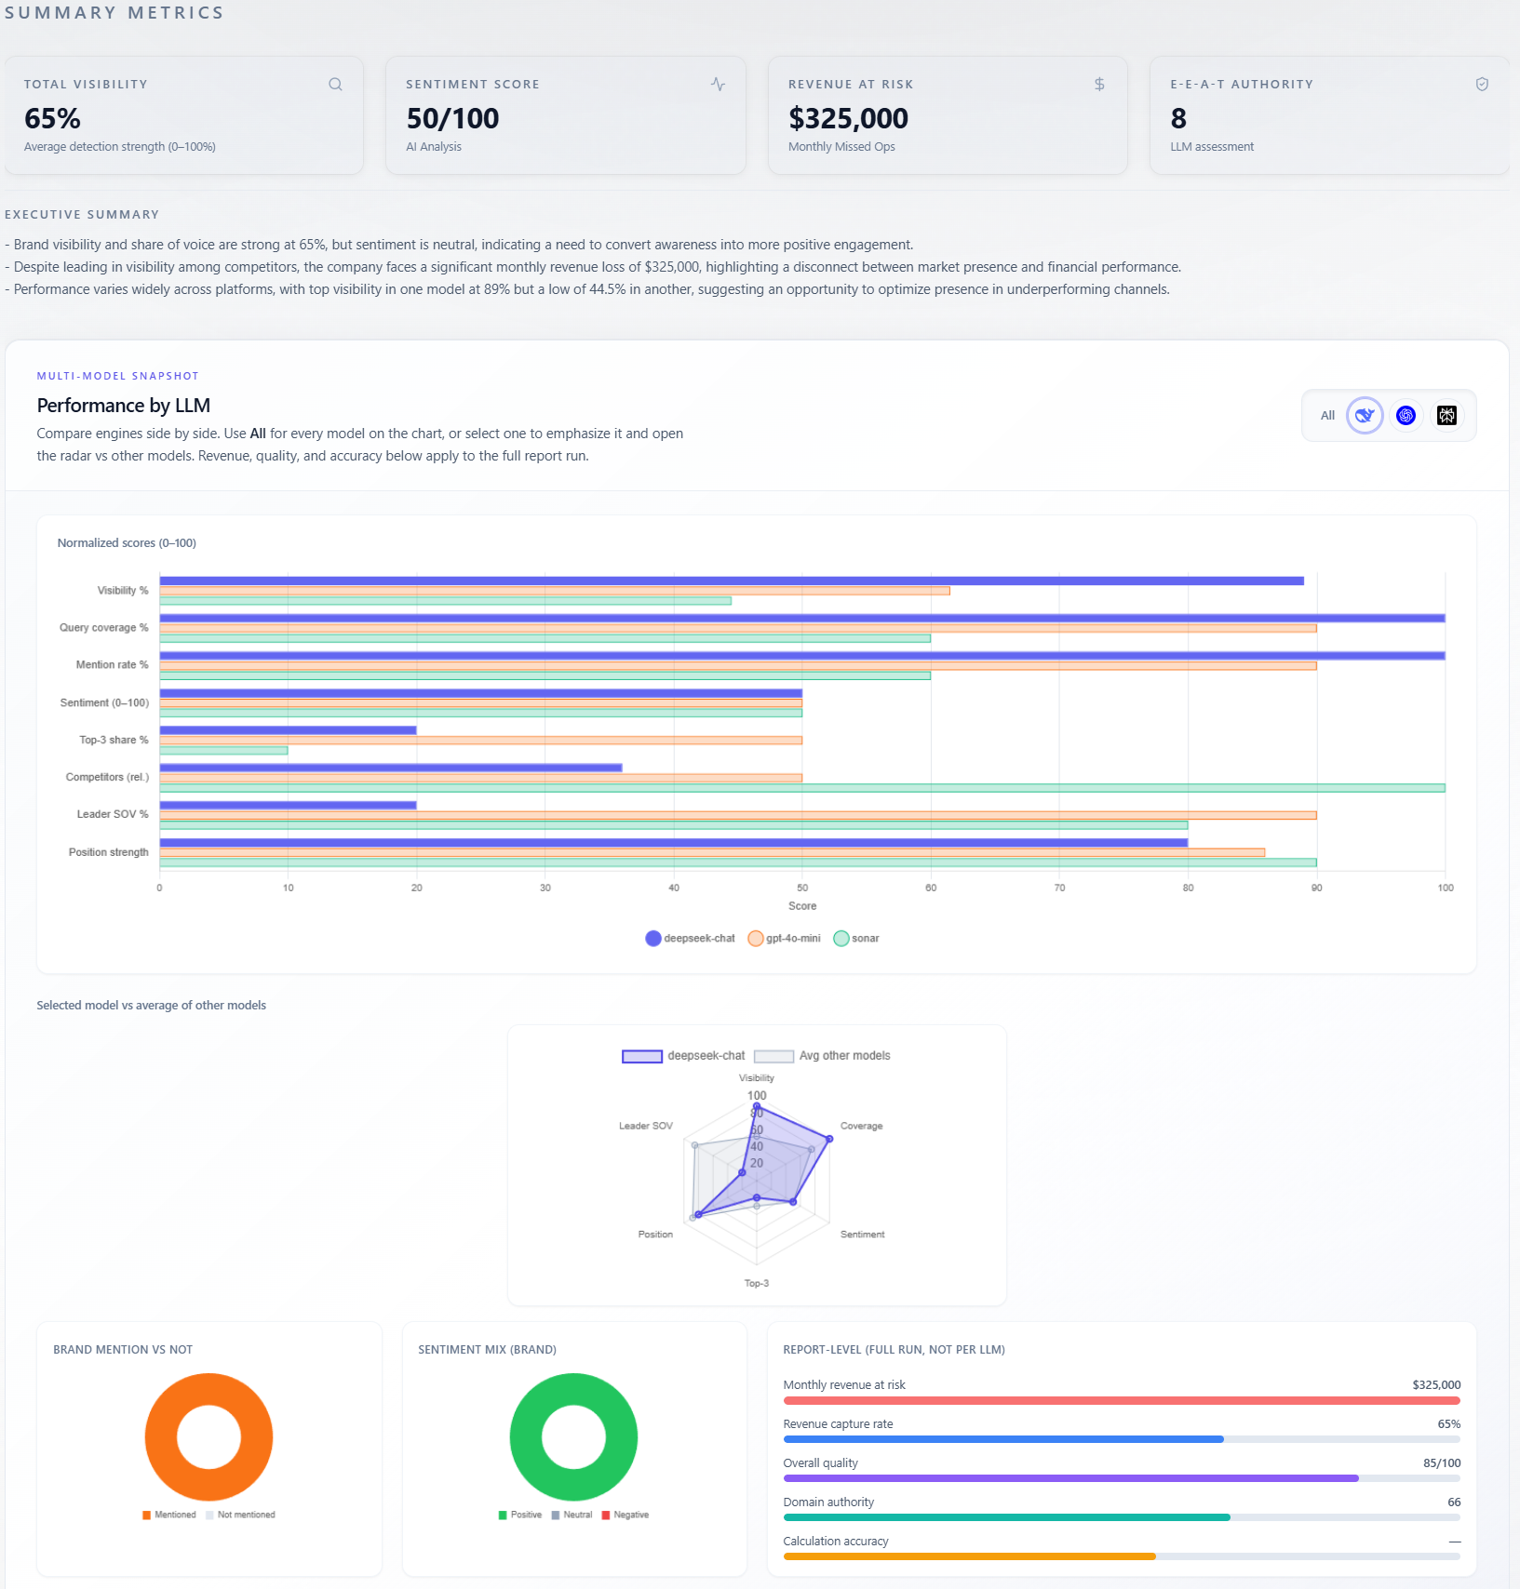The width and height of the screenshot is (1520, 1589).
Task: Toggle deepseek-chat dataset in radar chart legend
Action: click(684, 1056)
